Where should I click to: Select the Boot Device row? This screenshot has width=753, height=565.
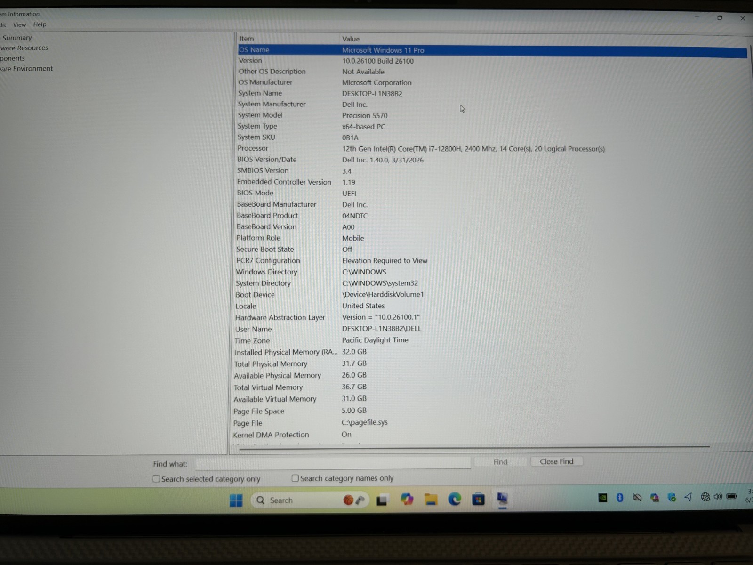click(x=492, y=295)
